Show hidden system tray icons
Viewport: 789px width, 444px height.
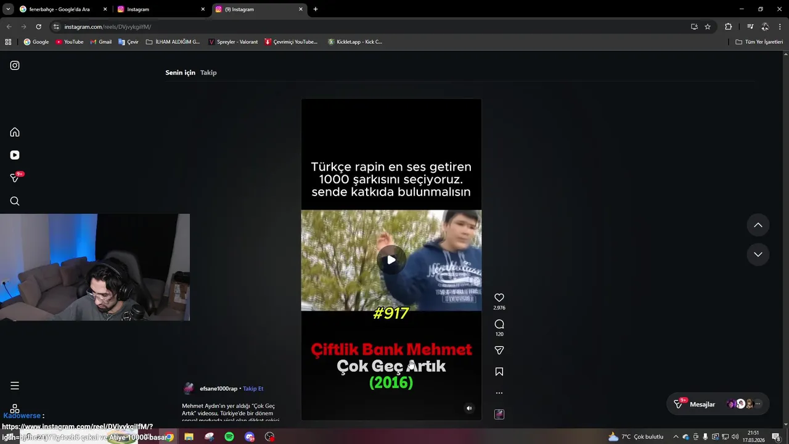676,437
